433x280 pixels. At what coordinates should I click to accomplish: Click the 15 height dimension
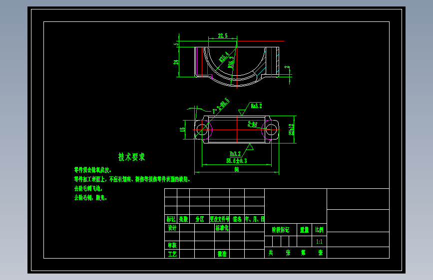click(182, 129)
